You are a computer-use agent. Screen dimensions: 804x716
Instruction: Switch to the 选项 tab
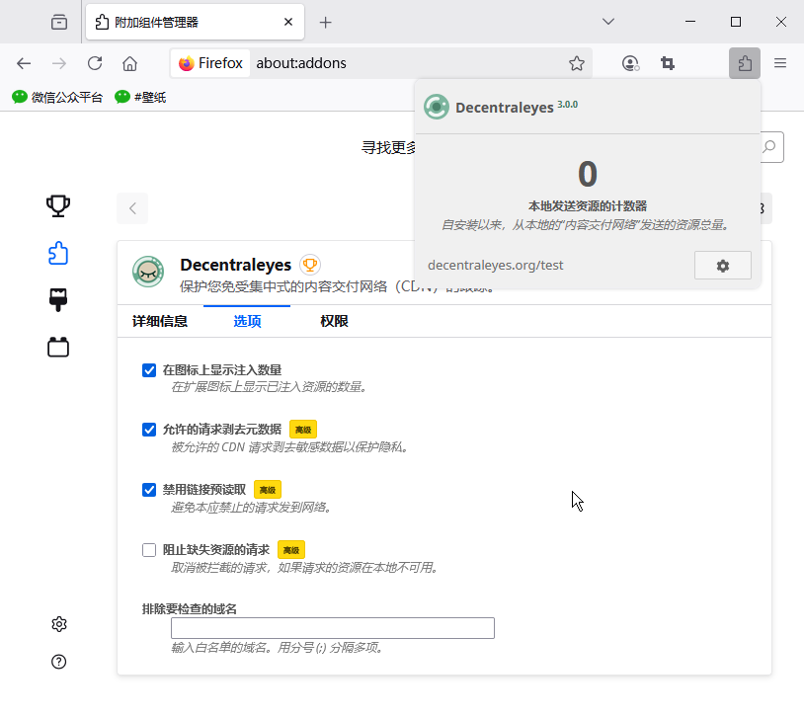point(247,321)
